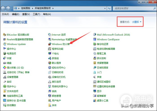Open the 默认程序 icon
Viewport: 157px width, 111px height.
click(x=50, y=63)
